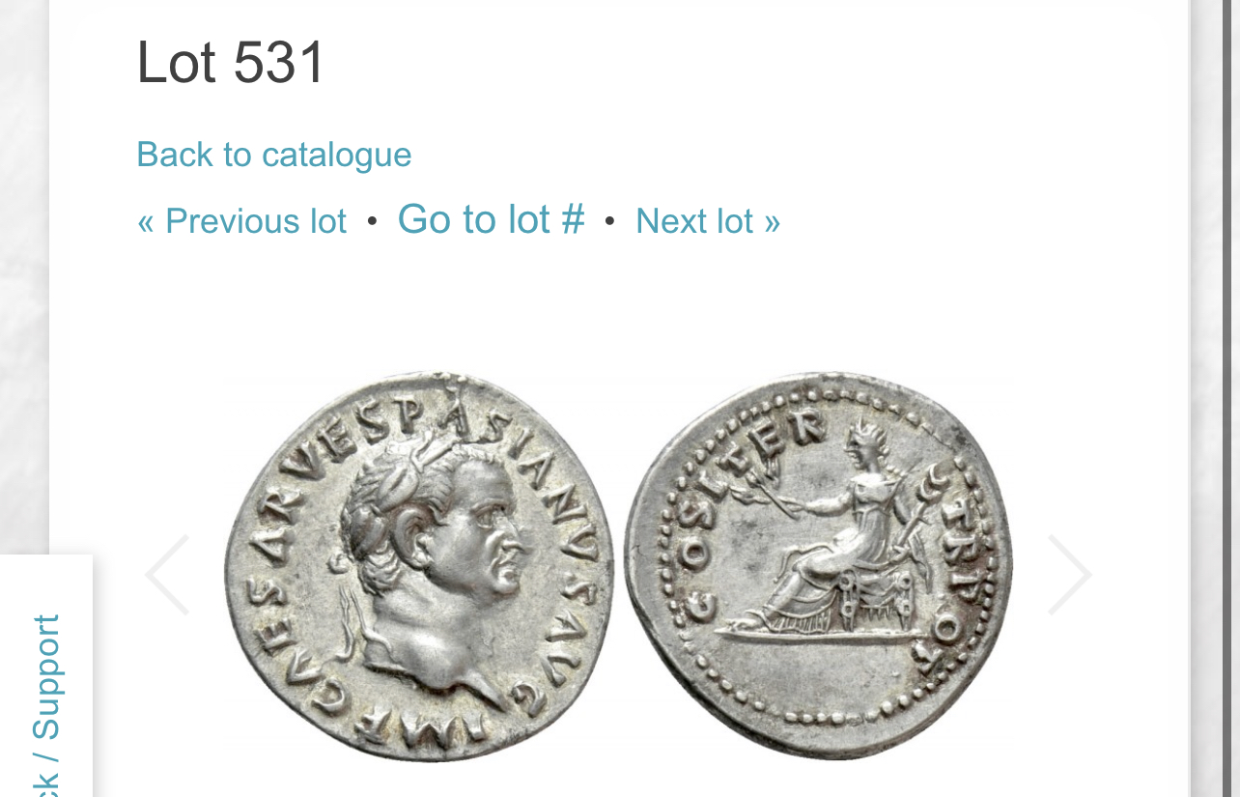The image size is (1240, 797).
Task: Click the laureate head on the obverse coin
Action: tap(435, 541)
